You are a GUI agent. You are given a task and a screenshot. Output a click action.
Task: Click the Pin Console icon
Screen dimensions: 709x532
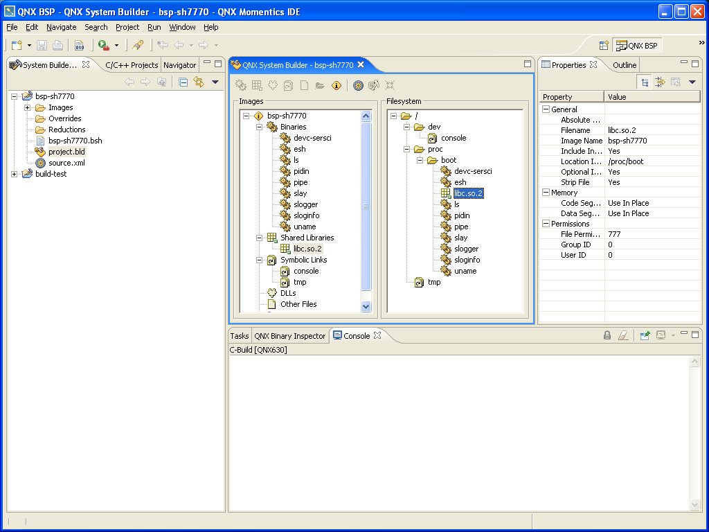click(x=645, y=335)
